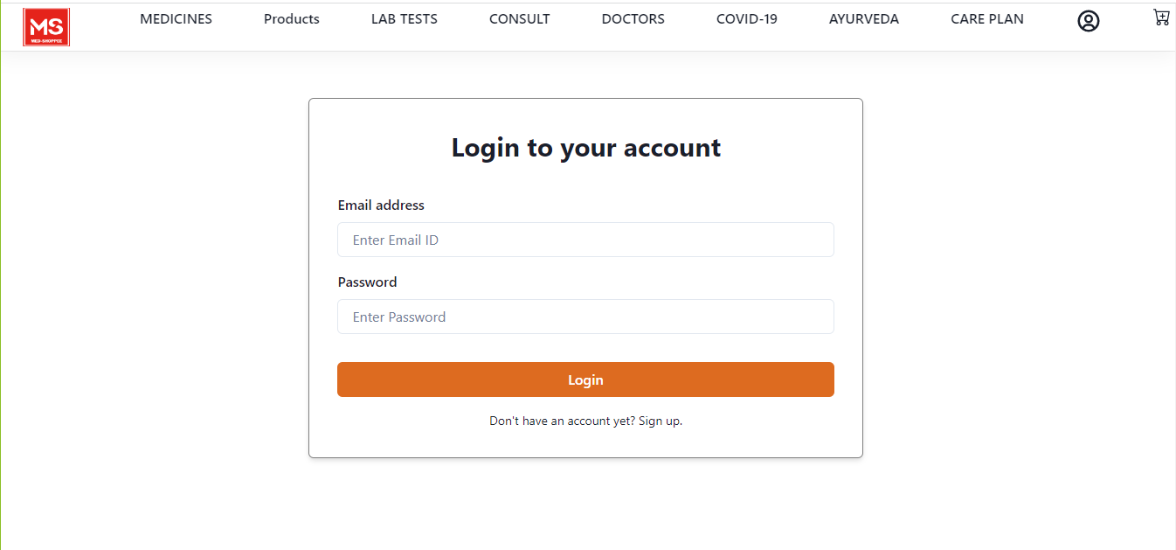Open the account profile icon

click(x=1088, y=20)
